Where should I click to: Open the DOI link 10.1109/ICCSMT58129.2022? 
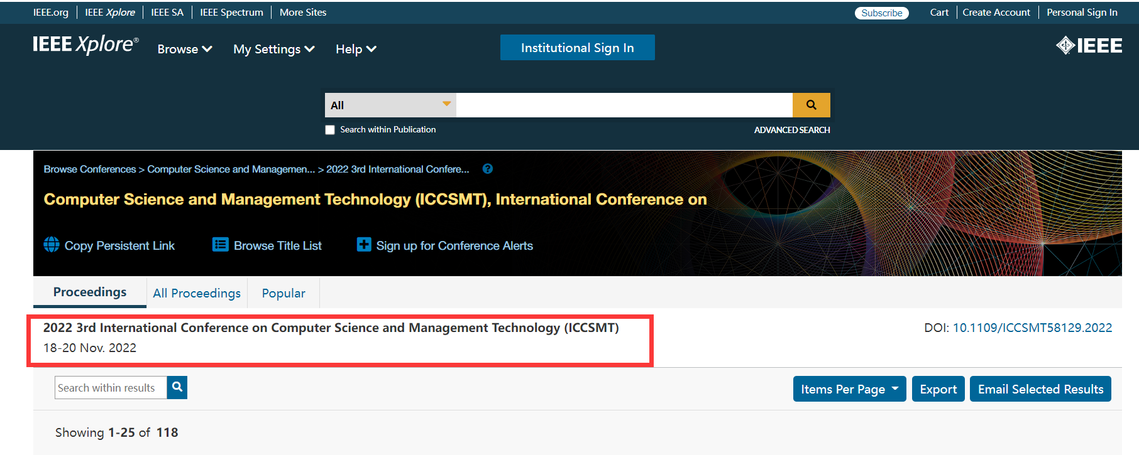[x=1032, y=328]
